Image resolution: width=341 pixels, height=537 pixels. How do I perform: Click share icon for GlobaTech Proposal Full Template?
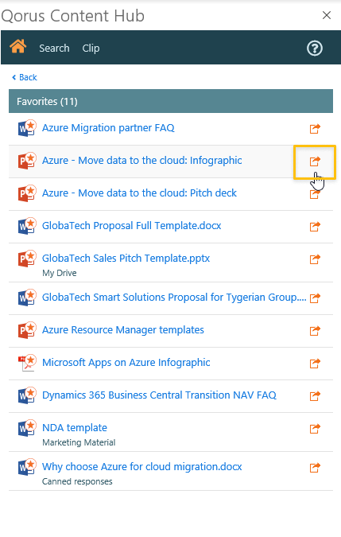point(315,227)
